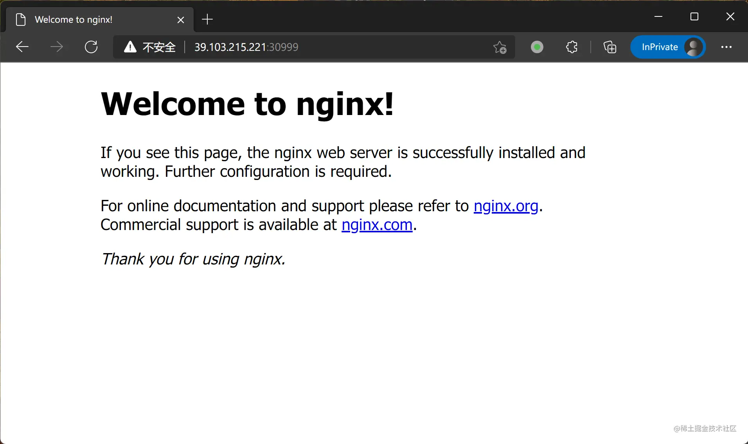Open a new tab with plus button
The height and width of the screenshot is (444, 748).
coord(207,19)
